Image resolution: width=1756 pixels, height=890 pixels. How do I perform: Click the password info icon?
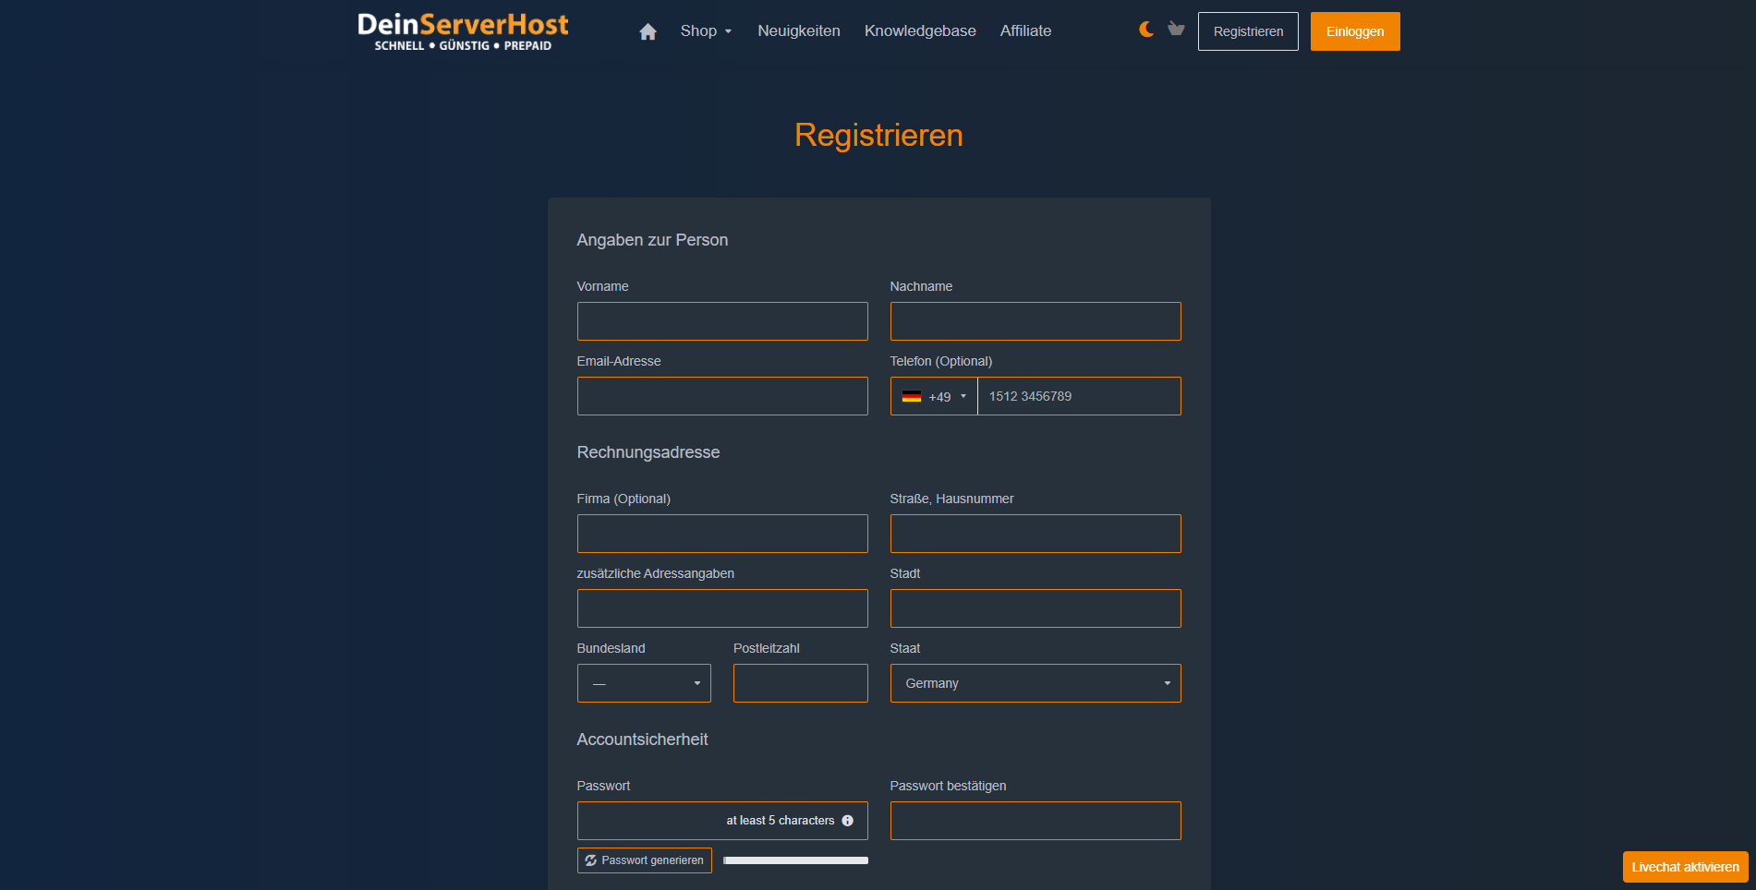pyautogui.click(x=847, y=821)
